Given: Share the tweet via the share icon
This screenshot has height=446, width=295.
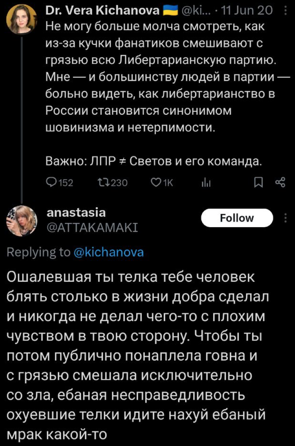Looking at the screenshot, I should pyautogui.click(x=279, y=183).
